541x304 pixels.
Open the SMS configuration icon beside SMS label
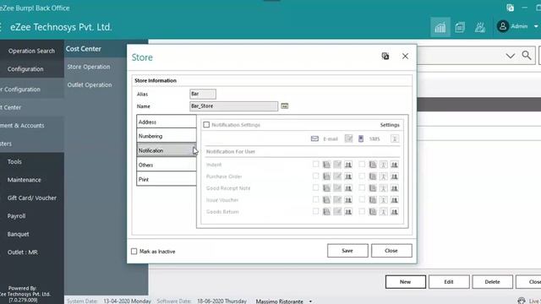395,138
